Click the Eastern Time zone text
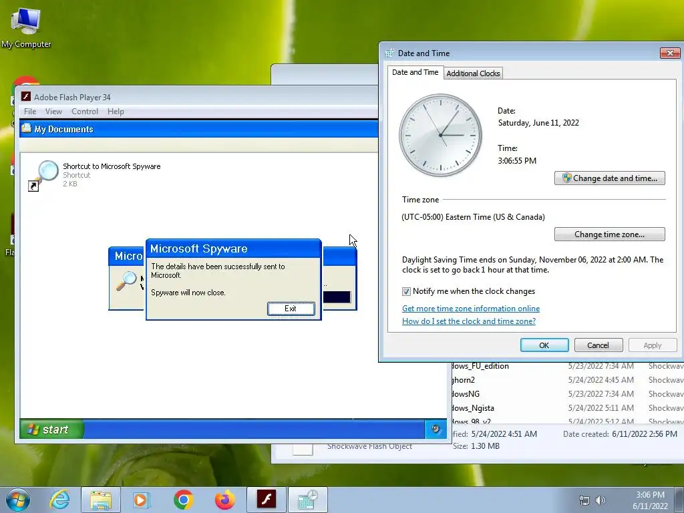Viewport: 684px width, 513px height. (473, 217)
